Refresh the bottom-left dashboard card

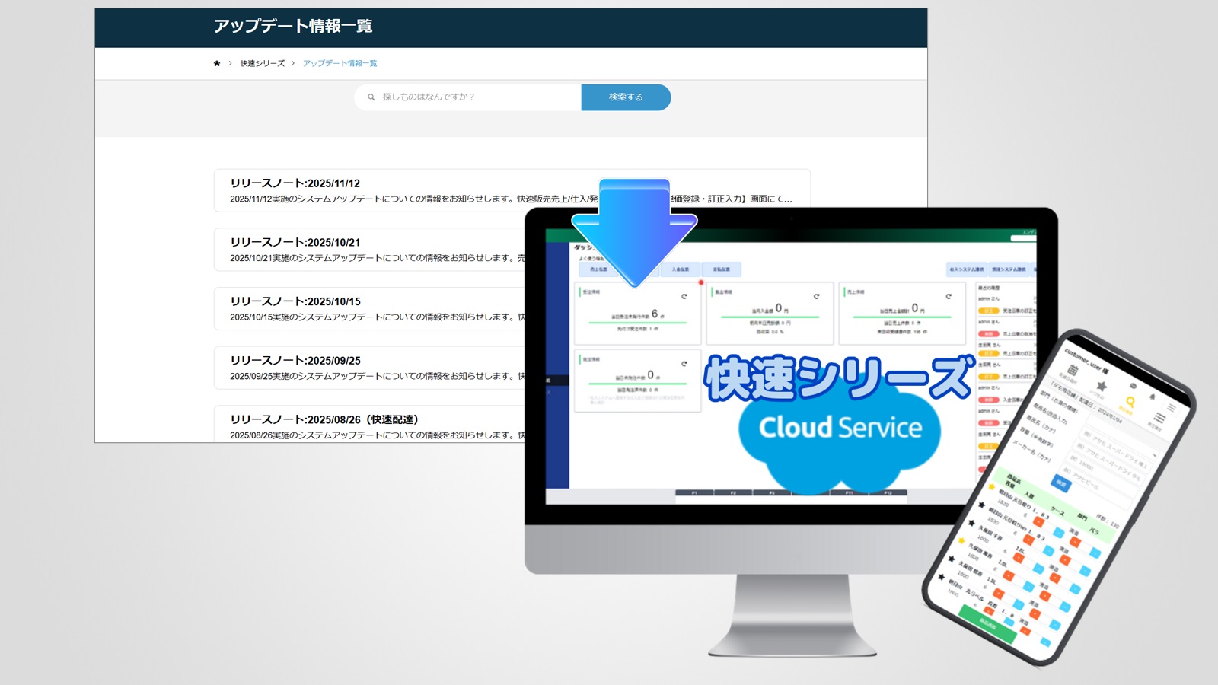coord(684,364)
